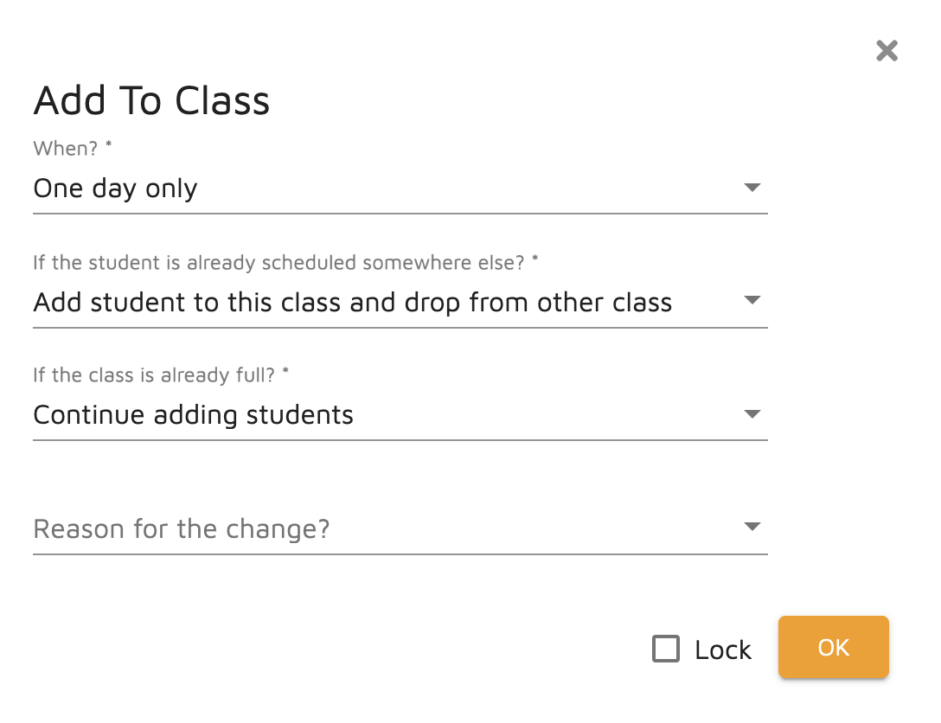Click the word "Add" in dialog heading
Viewport: 941px width, 723px height.
coord(69,101)
